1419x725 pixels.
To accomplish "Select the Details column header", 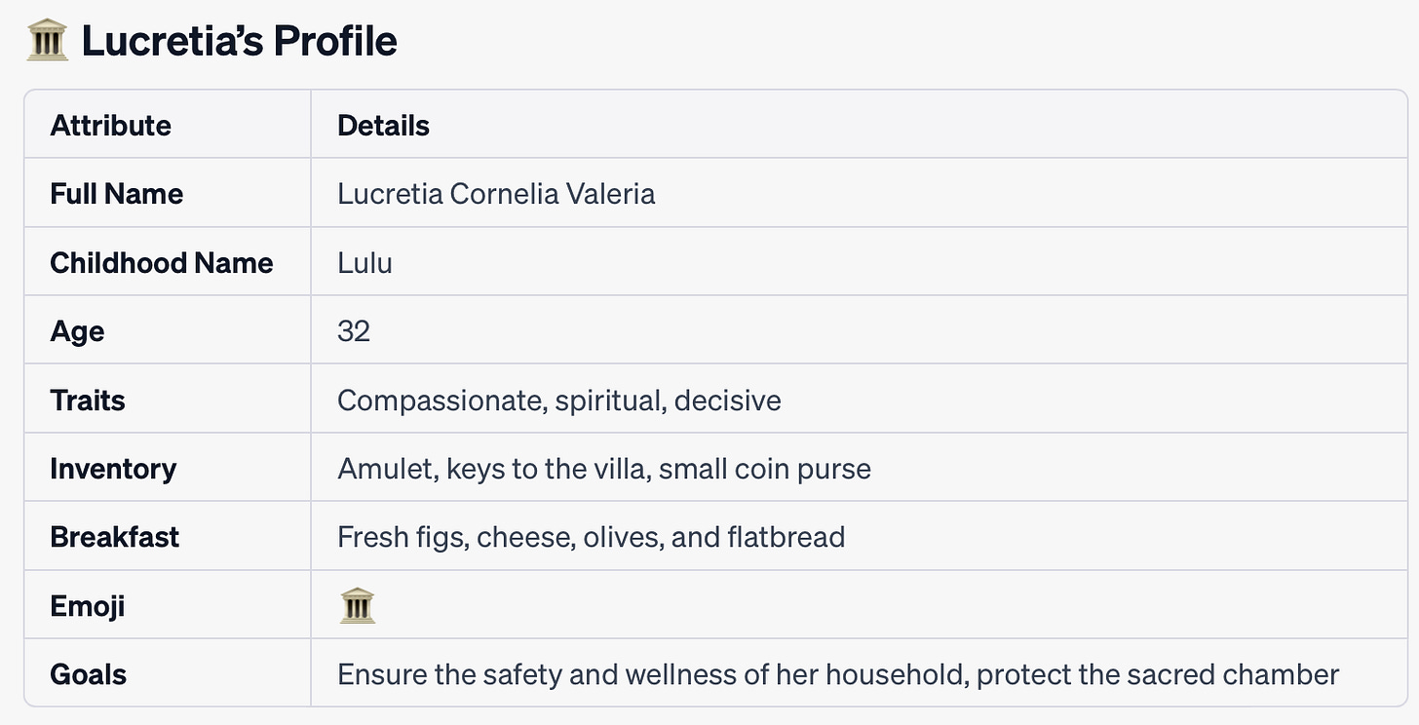I will coord(383,125).
